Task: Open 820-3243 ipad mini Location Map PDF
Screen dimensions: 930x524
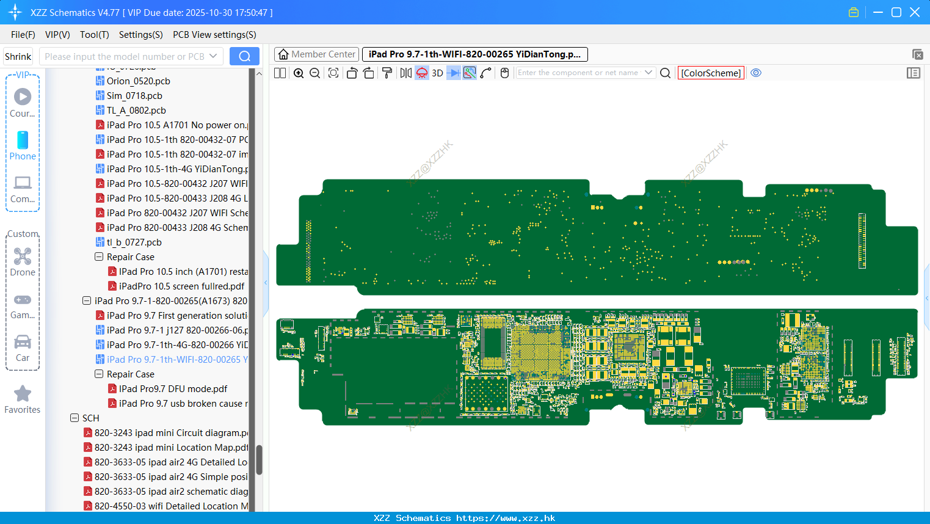Action: (166, 448)
